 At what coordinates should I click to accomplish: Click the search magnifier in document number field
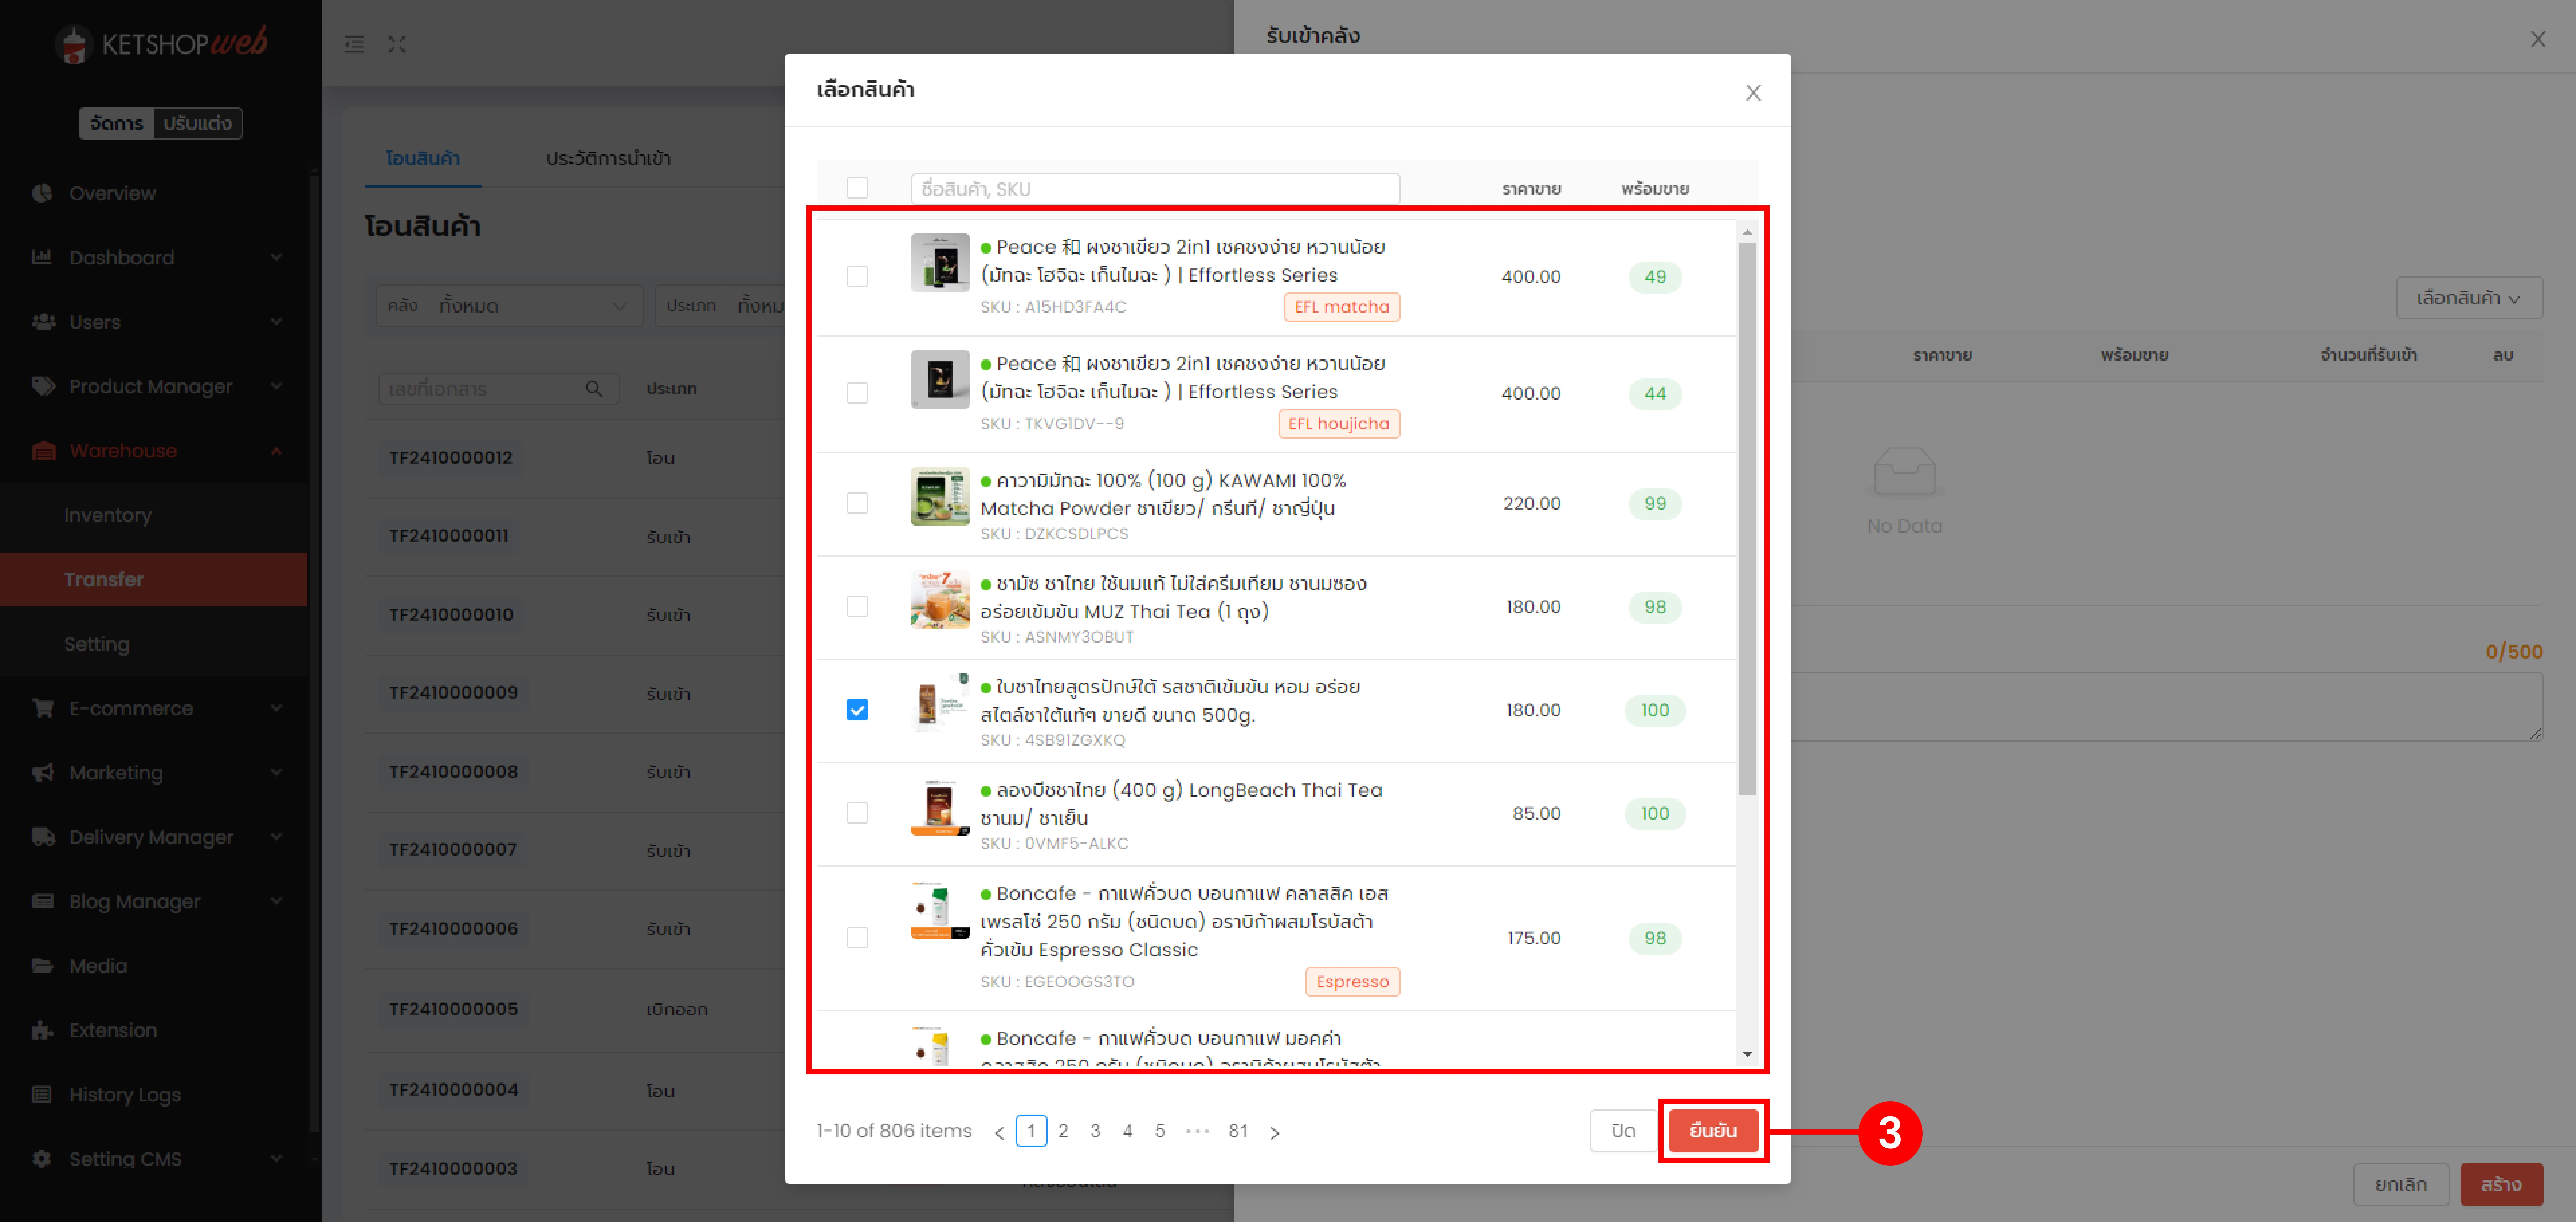pos(594,389)
